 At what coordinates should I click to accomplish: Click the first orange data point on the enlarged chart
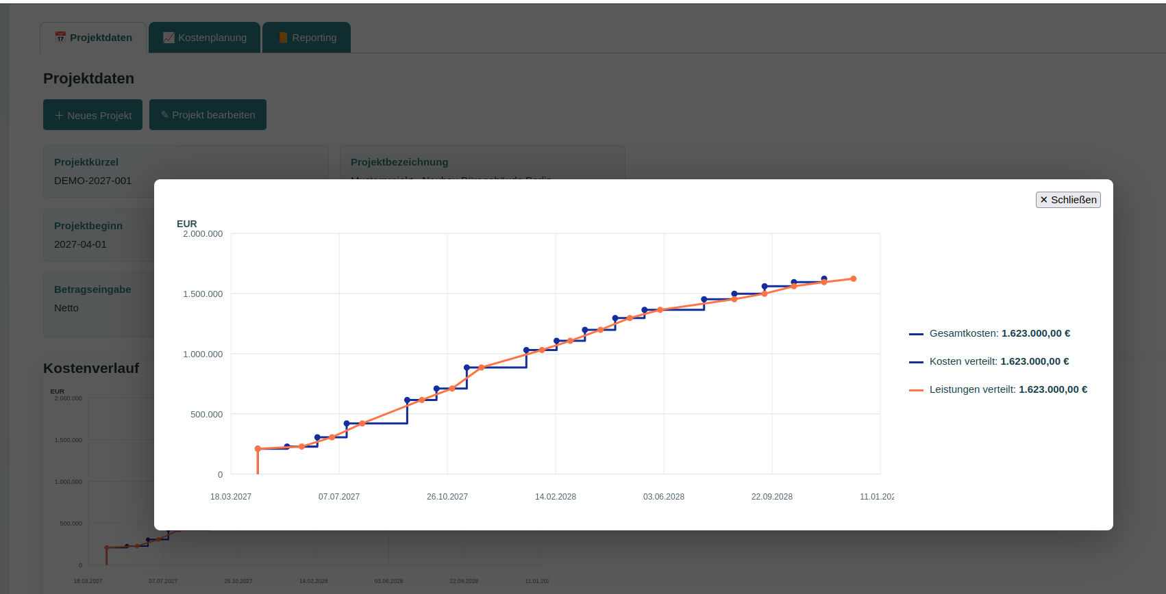(x=258, y=449)
